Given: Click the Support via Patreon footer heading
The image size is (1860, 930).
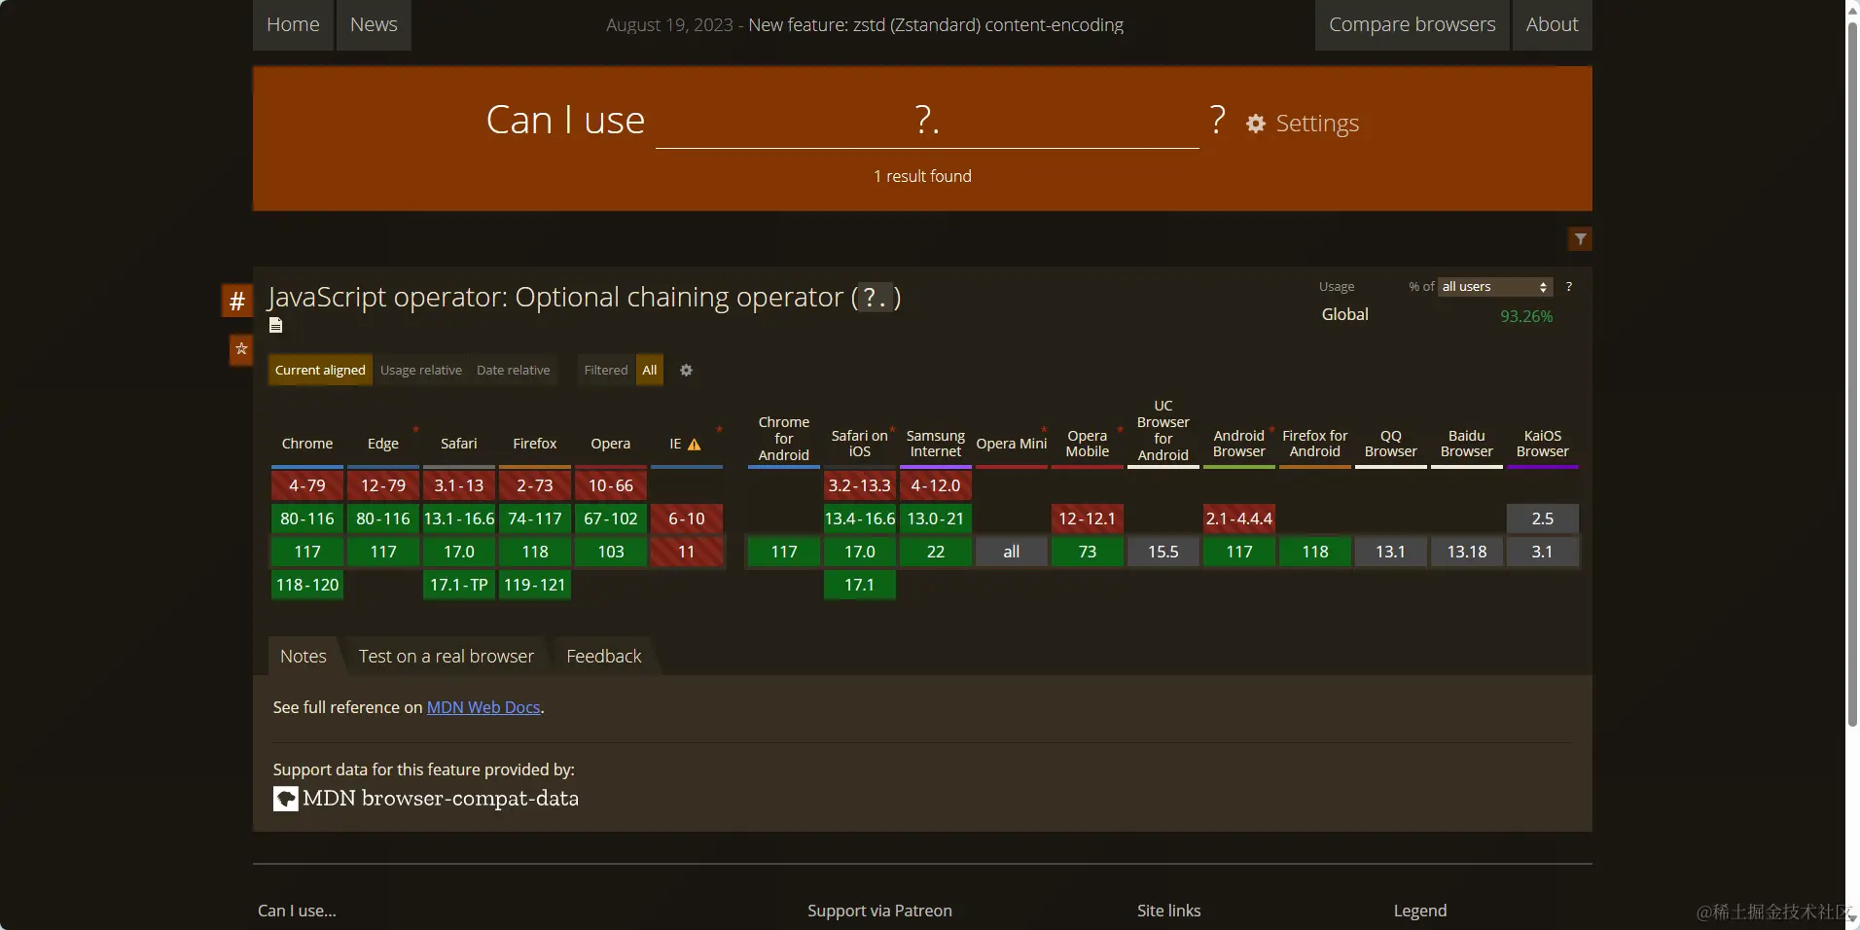Looking at the screenshot, I should click(x=879, y=911).
